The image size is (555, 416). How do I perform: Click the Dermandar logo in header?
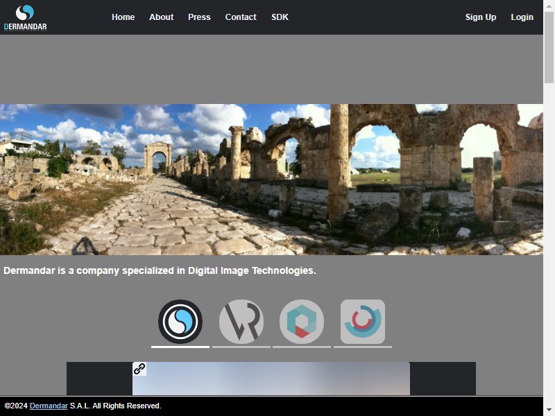pos(25,17)
